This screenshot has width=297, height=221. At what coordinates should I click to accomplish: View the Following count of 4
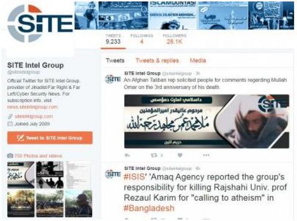pos(142,39)
